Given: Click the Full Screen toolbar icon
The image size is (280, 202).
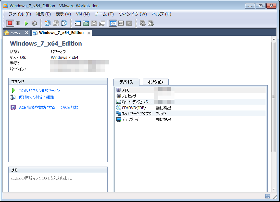Looking at the screenshot, I should 94,23.
